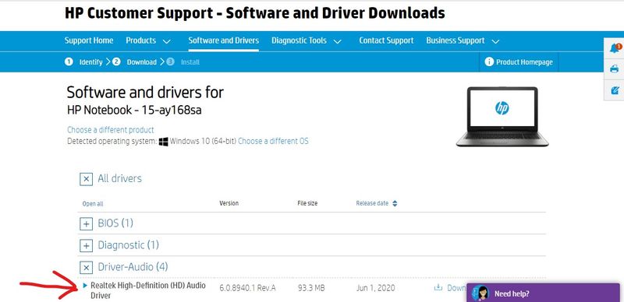Click the 93.3 MB file size
This screenshot has width=624, height=302.
pyautogui.click(x=311, y=288)
